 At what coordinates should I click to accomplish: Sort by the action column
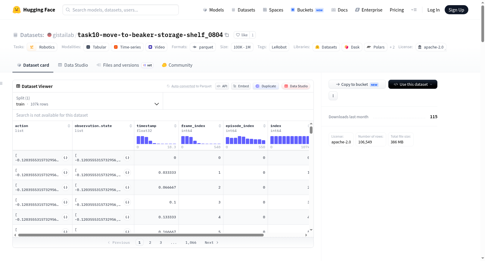(x=69, y=126)
